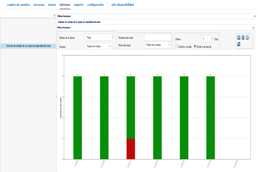Click the refresh report icon
Image resolution: width=258 pixels, height=172 pixels.
click(239, 44)
